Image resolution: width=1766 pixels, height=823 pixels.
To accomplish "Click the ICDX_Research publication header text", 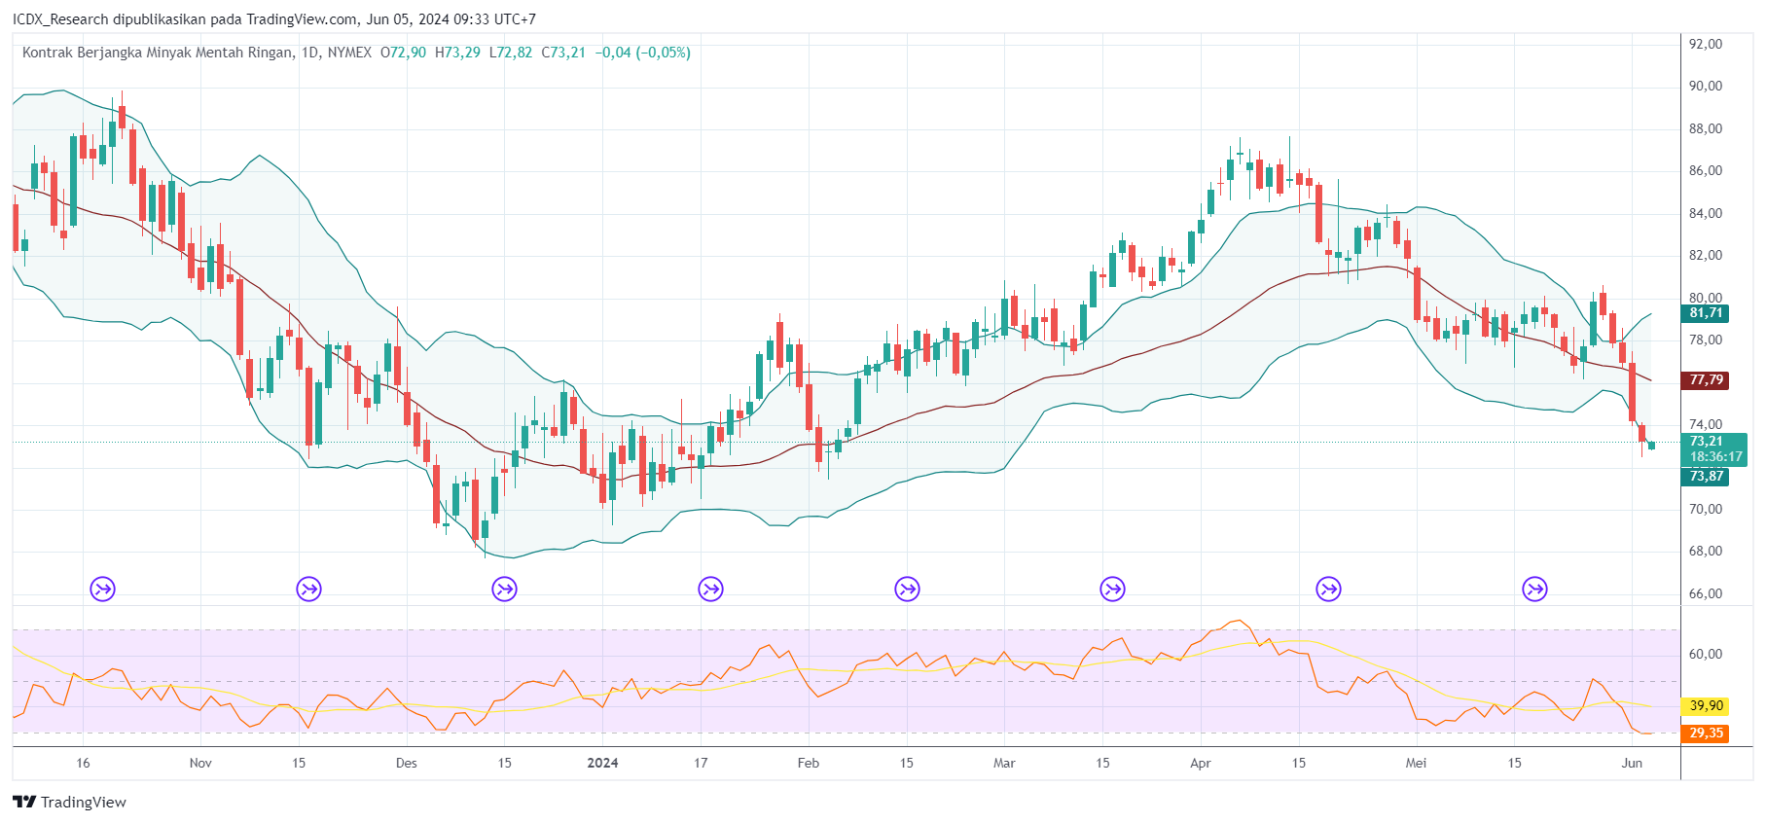I will tap(273, 19).
